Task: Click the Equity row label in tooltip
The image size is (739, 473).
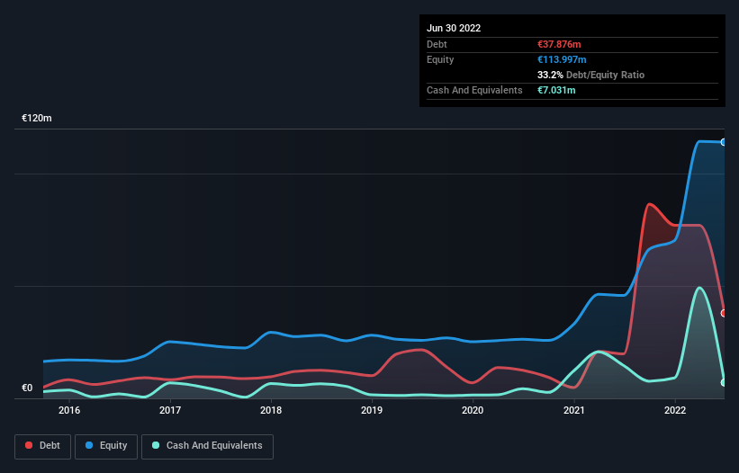Action: (440, 59)
